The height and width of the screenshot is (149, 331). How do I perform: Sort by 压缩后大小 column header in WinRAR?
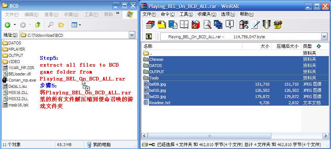(286, 46)
